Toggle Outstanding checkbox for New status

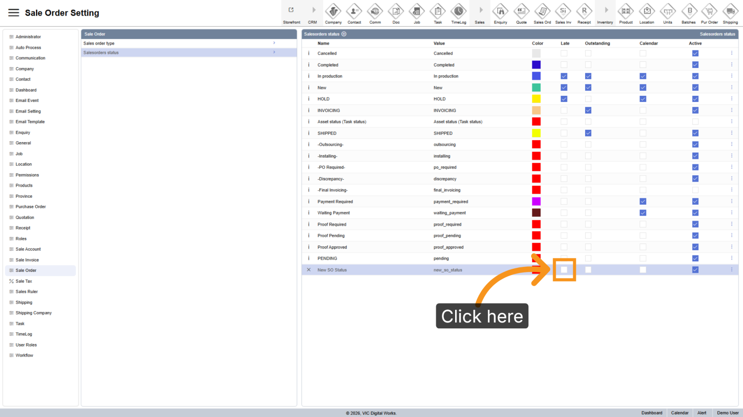(588, 87)
